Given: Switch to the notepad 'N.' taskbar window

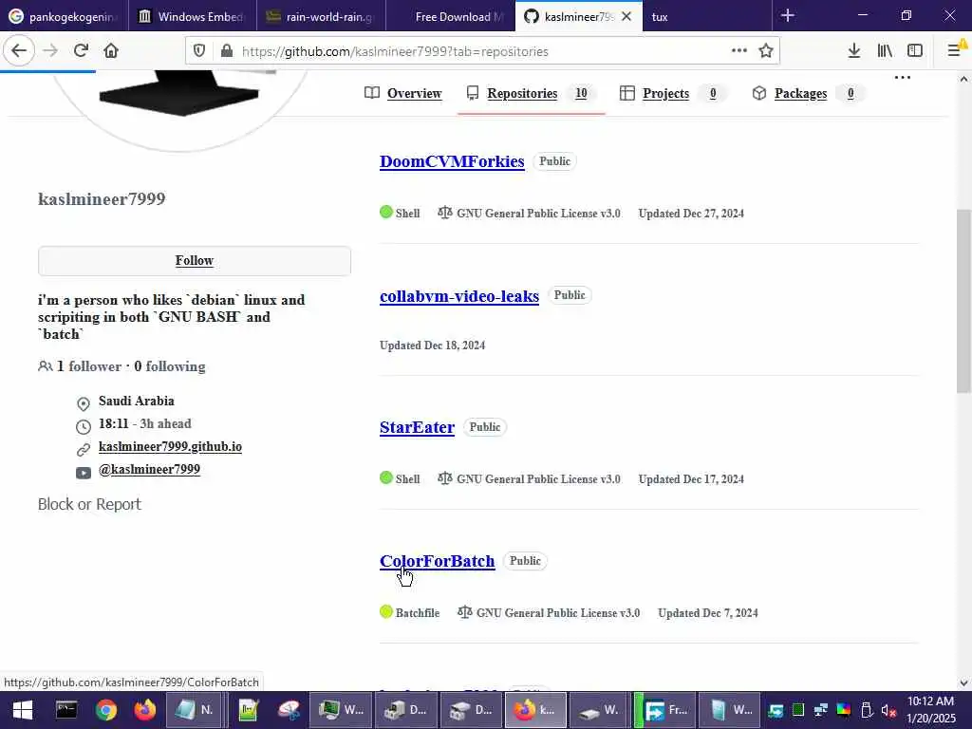Looking at the screenshot, I should [195, 710].
